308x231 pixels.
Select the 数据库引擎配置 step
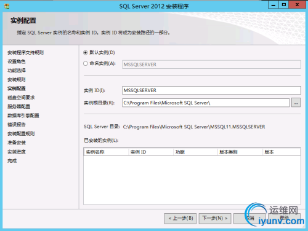point(23,116)
